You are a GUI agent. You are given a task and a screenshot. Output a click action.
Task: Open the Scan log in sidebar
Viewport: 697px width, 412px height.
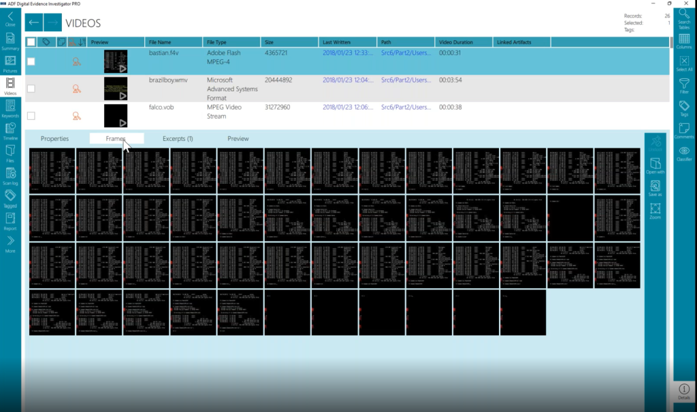point(10,176)
